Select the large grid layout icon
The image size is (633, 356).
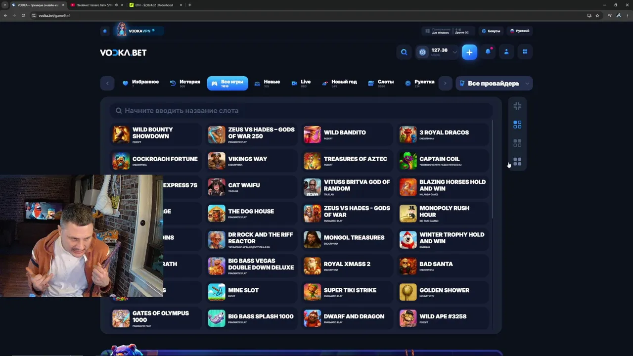coord(517,162)
